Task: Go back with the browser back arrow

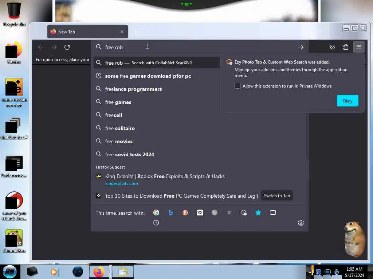Action: click(x=41, y=47)
